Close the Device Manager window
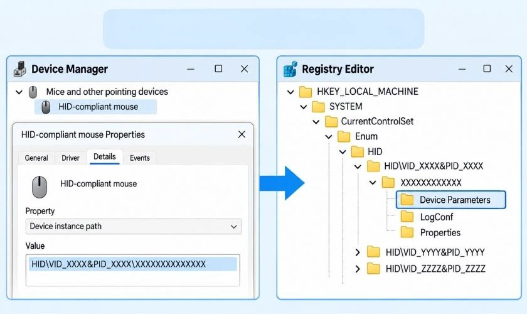 [244, 69]
